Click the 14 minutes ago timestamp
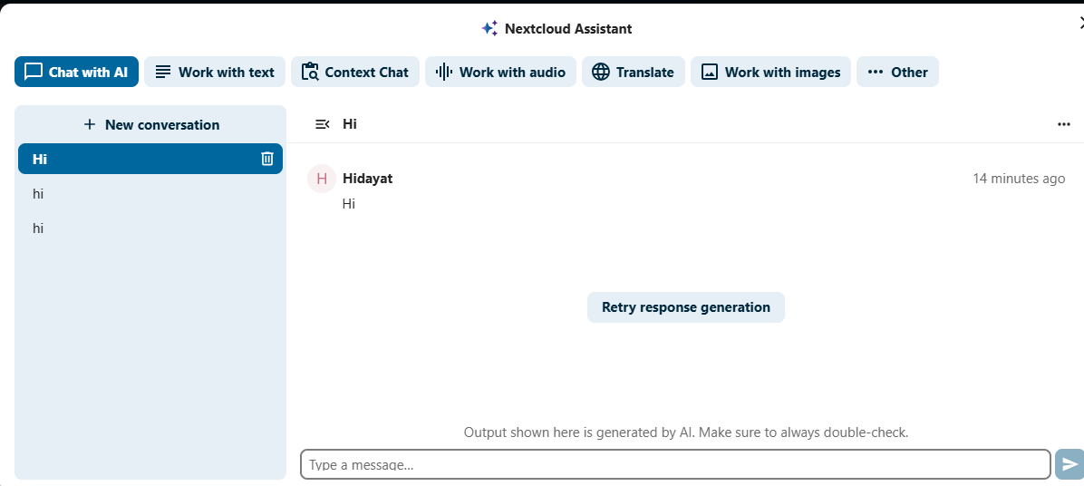 (x=1019, y=179)
